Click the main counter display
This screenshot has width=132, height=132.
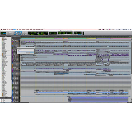pos(33,33)
